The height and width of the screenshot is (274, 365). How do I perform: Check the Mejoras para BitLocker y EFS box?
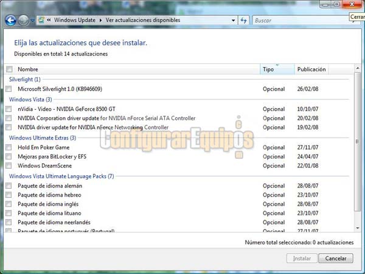(x=9, y=156)
